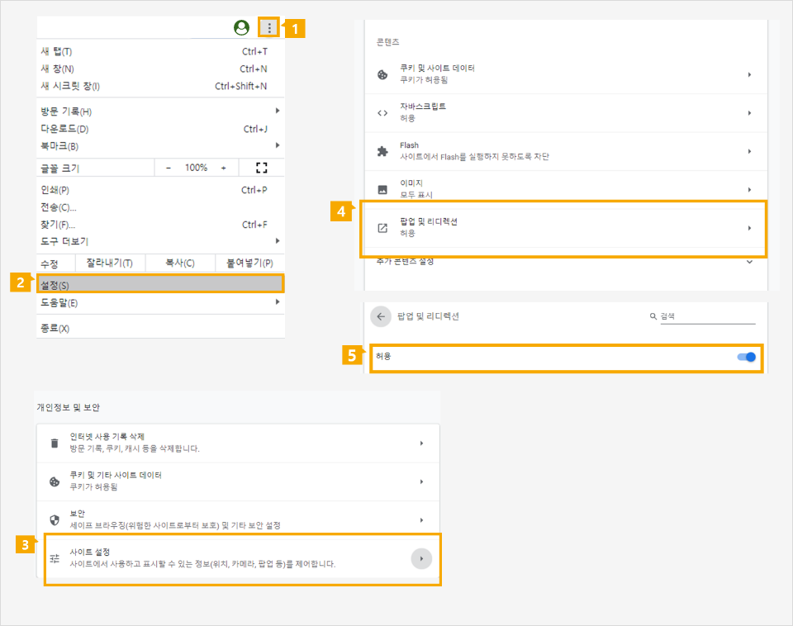Click the green profile avatar icon
Screen dimensions: 793x626
[241, 28]
